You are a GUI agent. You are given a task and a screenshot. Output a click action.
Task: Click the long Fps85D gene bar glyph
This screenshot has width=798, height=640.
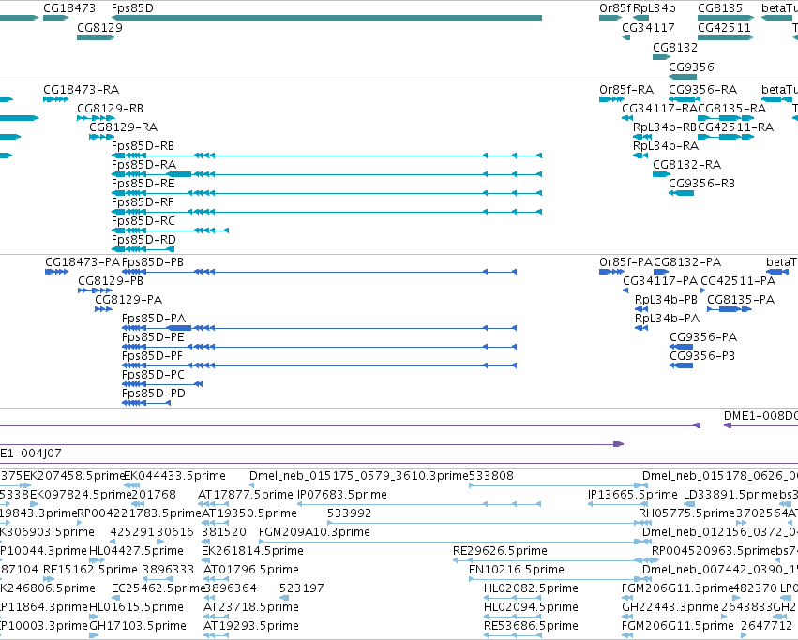(326, 18)
